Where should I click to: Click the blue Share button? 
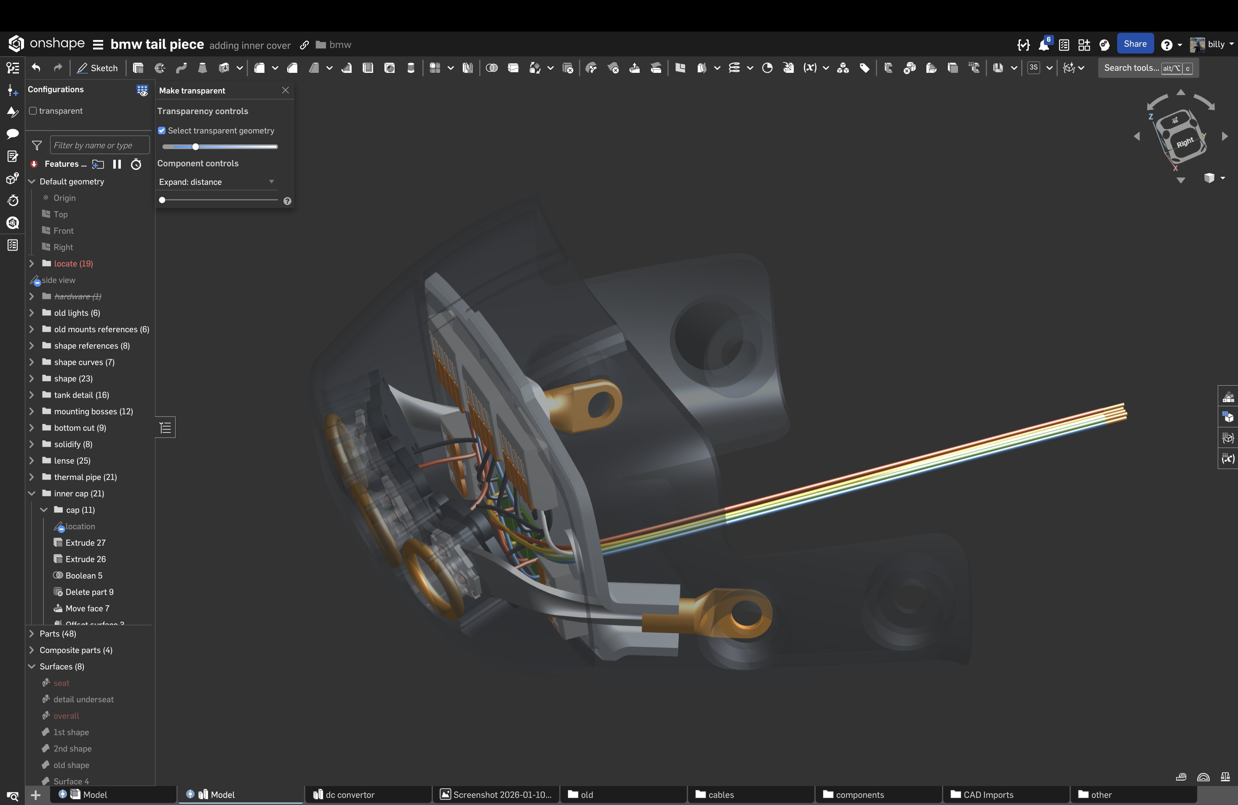[x=1134, y=44]
